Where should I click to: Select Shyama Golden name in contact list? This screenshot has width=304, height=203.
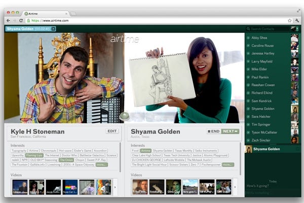263,109
